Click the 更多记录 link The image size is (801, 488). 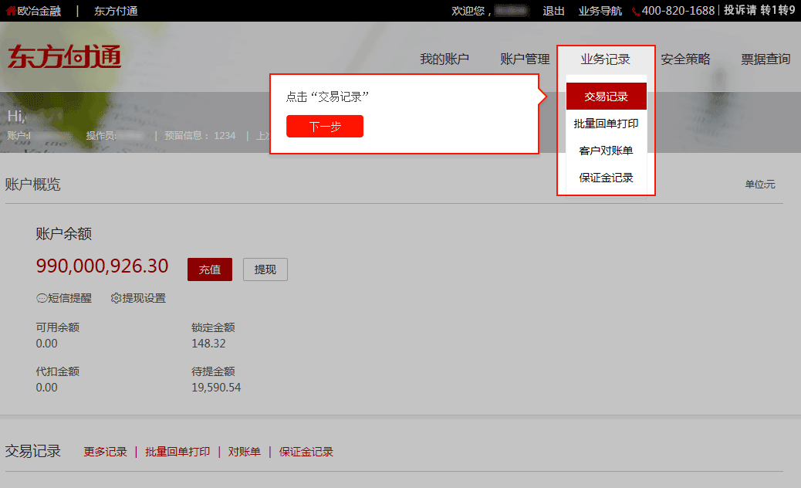point(105,452)
